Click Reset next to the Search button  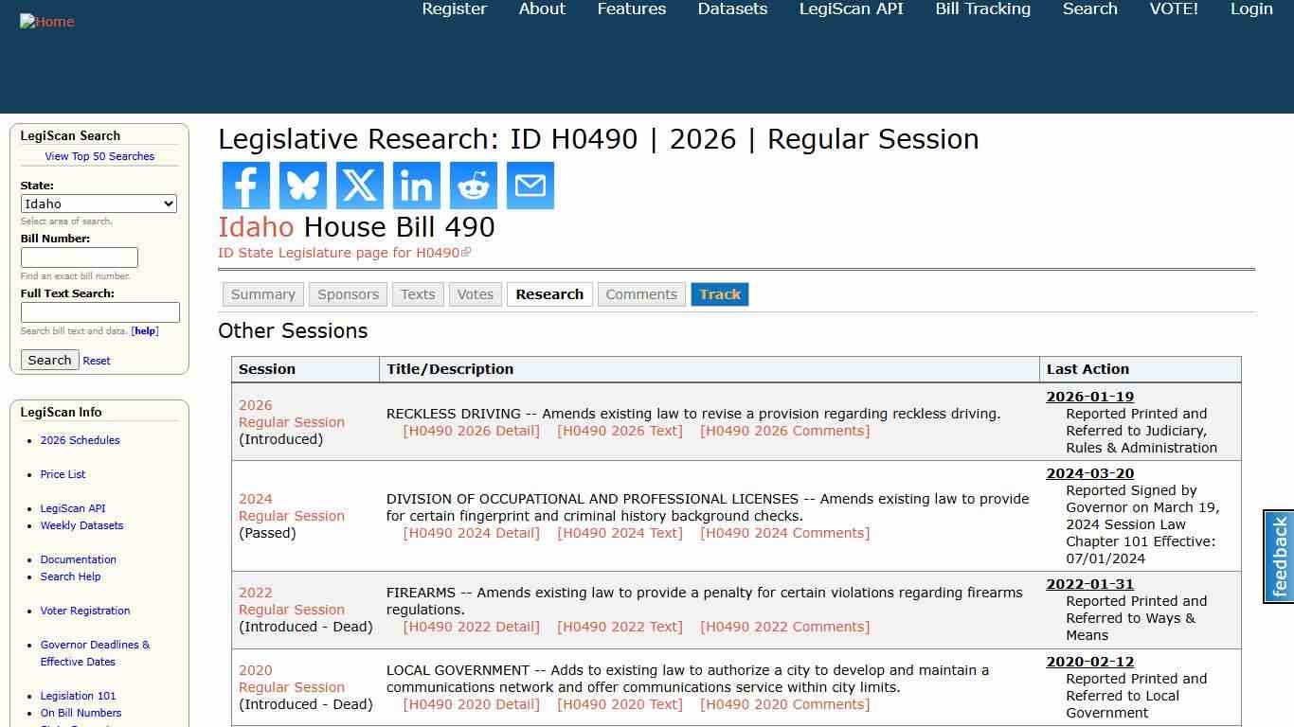[96, 361]
